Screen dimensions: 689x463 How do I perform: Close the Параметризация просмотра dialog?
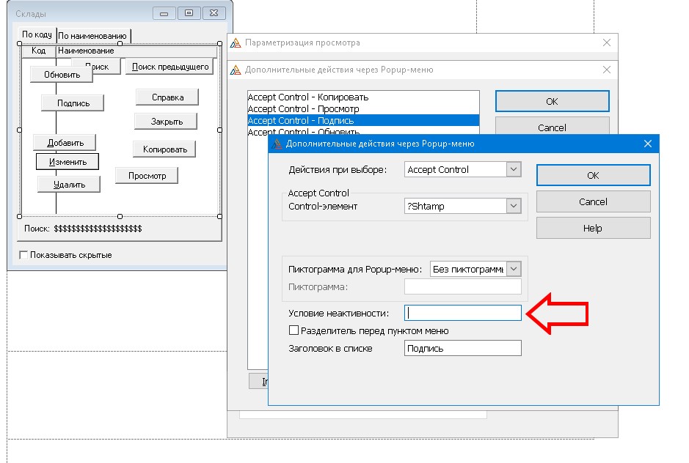pos(606,42)
